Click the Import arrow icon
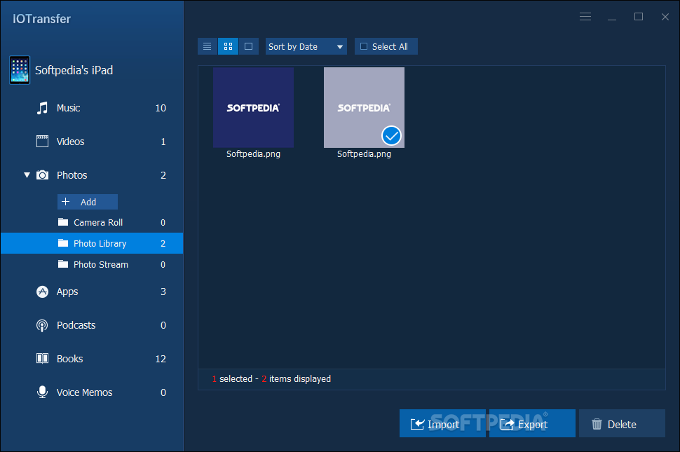 pos(417,424)
